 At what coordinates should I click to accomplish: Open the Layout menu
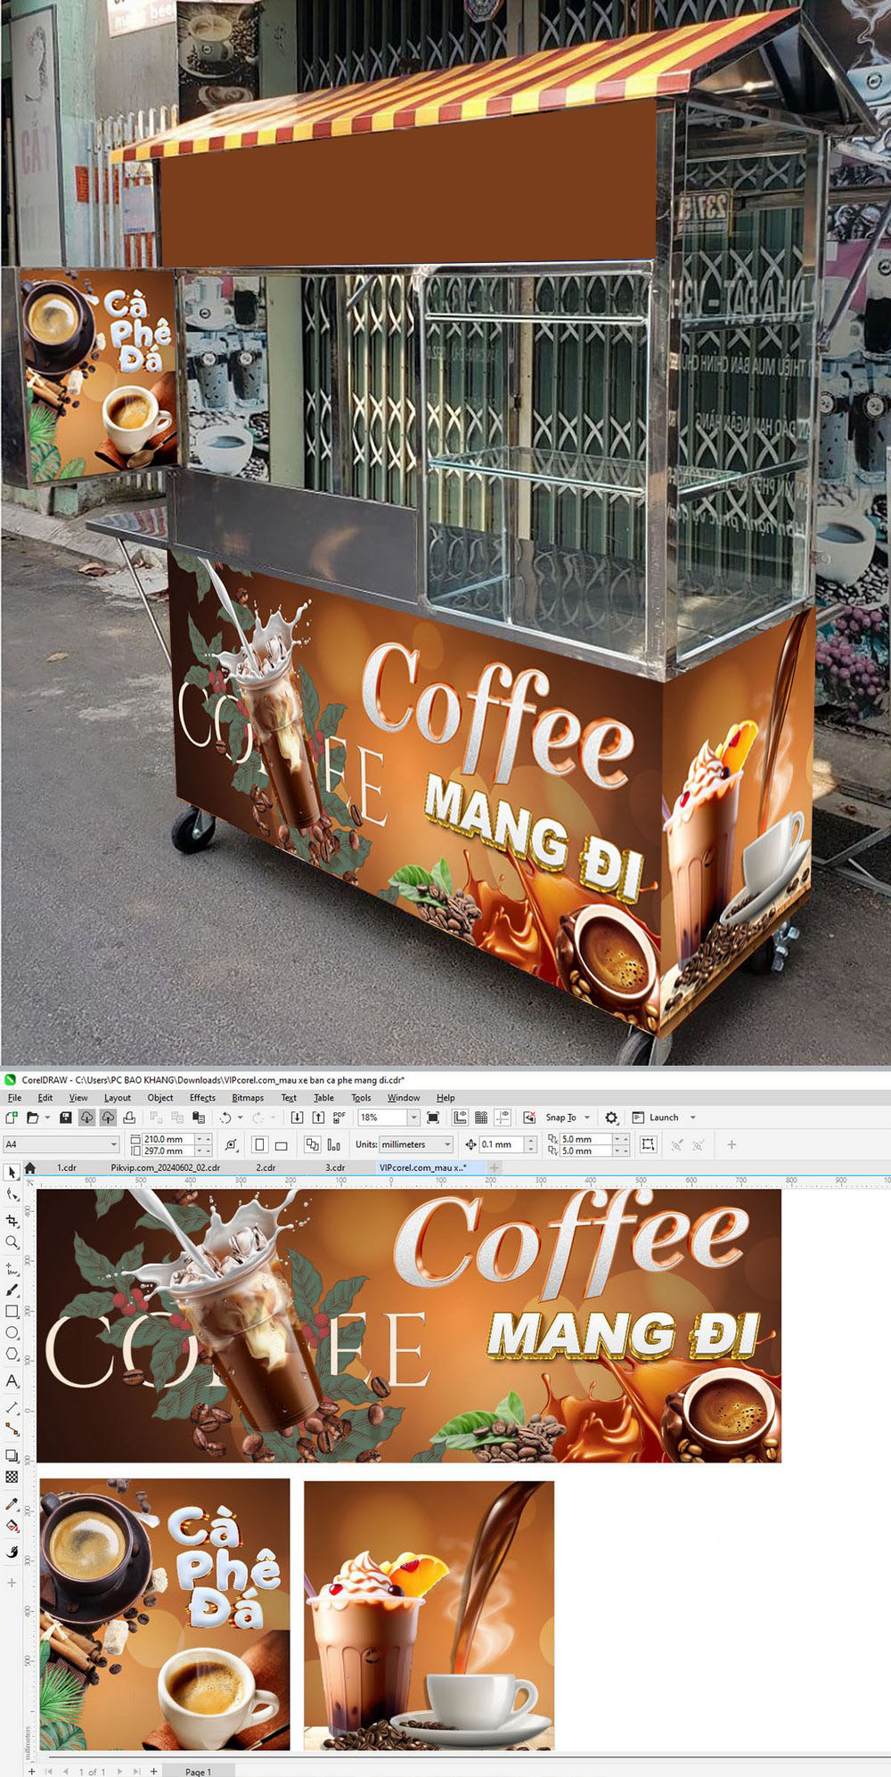[117, 1097]
